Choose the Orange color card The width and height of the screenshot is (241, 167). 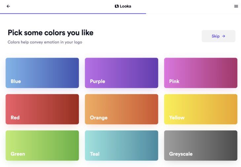click(x=121, y=109)
